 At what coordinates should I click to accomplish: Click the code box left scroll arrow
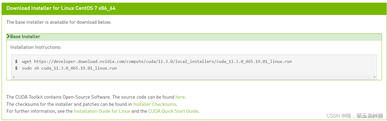click(13, 77)
